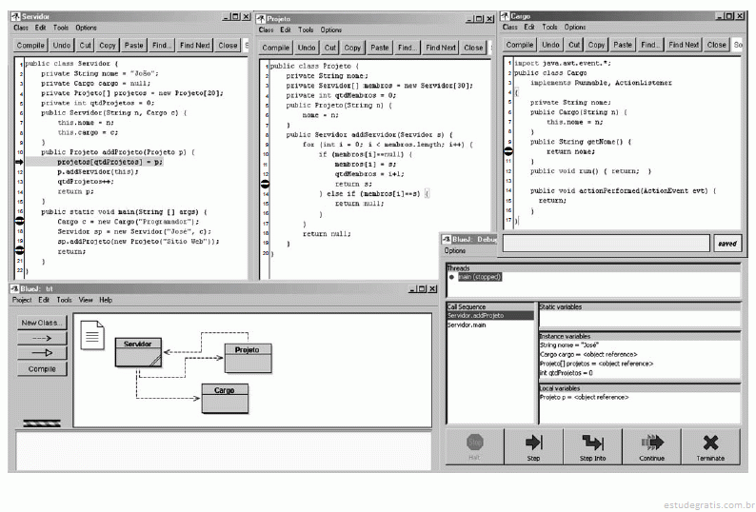Remove the breakpoint at Projeto line 13

tap(265, 184)
